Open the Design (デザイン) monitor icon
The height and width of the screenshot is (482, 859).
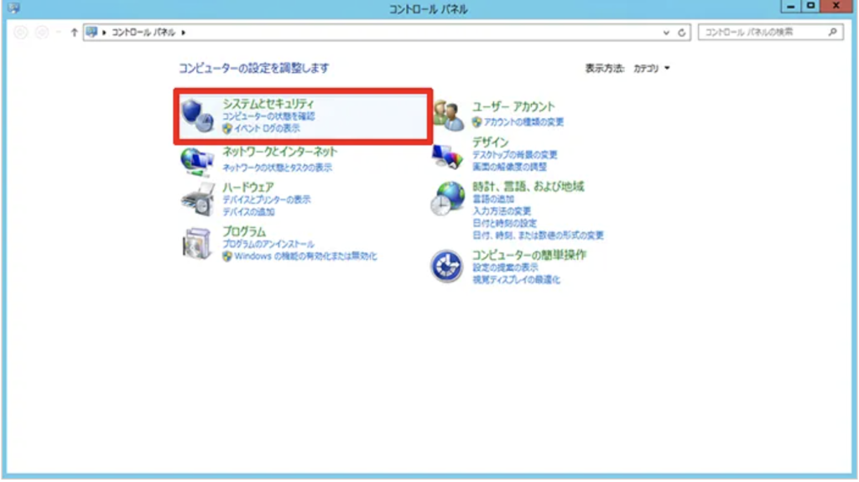tap(448, 154)
